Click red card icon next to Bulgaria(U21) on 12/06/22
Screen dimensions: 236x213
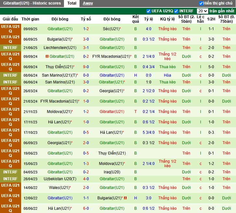pyautogui.click(x=125, y=198)
